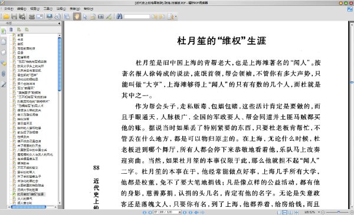The width and height of the screenshot is (354, 215).
Task: Go to the next page
Action: point(185,212)
